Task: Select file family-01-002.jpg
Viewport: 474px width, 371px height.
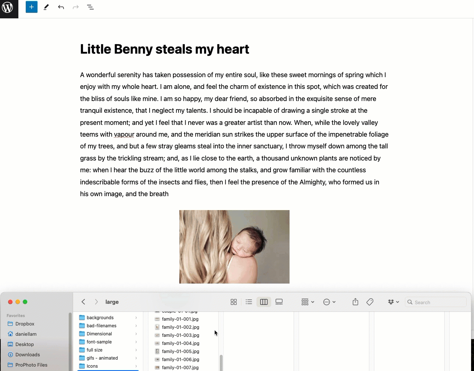Action: 180,327
